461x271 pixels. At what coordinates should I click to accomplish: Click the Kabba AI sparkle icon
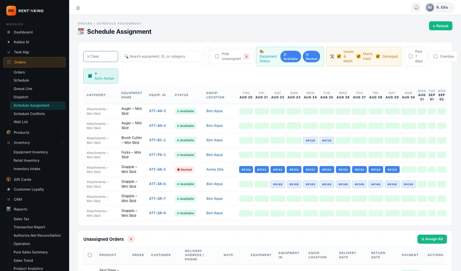point(9,42)
